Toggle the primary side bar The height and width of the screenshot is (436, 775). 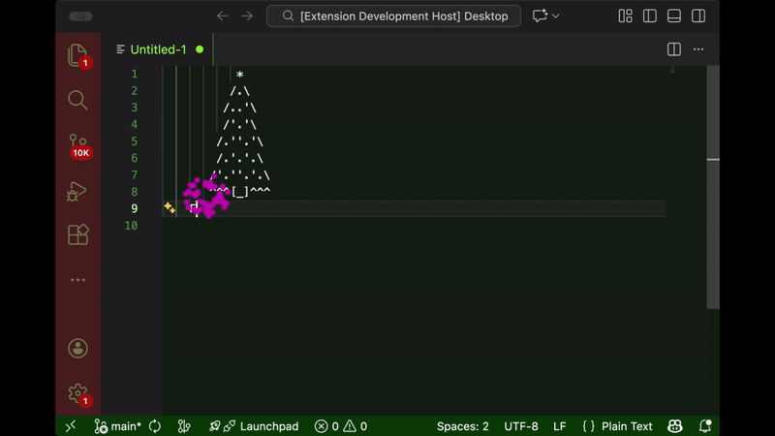point(649,16)
